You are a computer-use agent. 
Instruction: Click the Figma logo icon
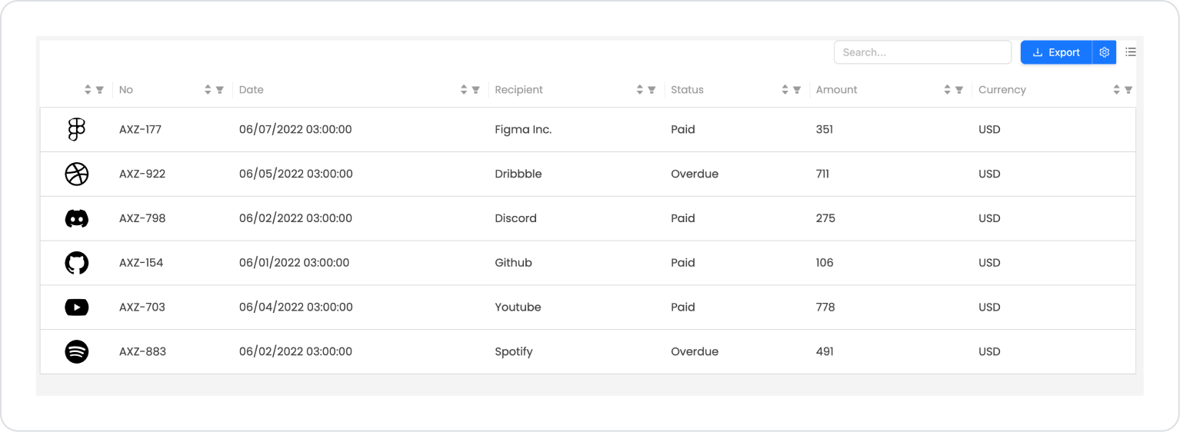tap(76, 130)
